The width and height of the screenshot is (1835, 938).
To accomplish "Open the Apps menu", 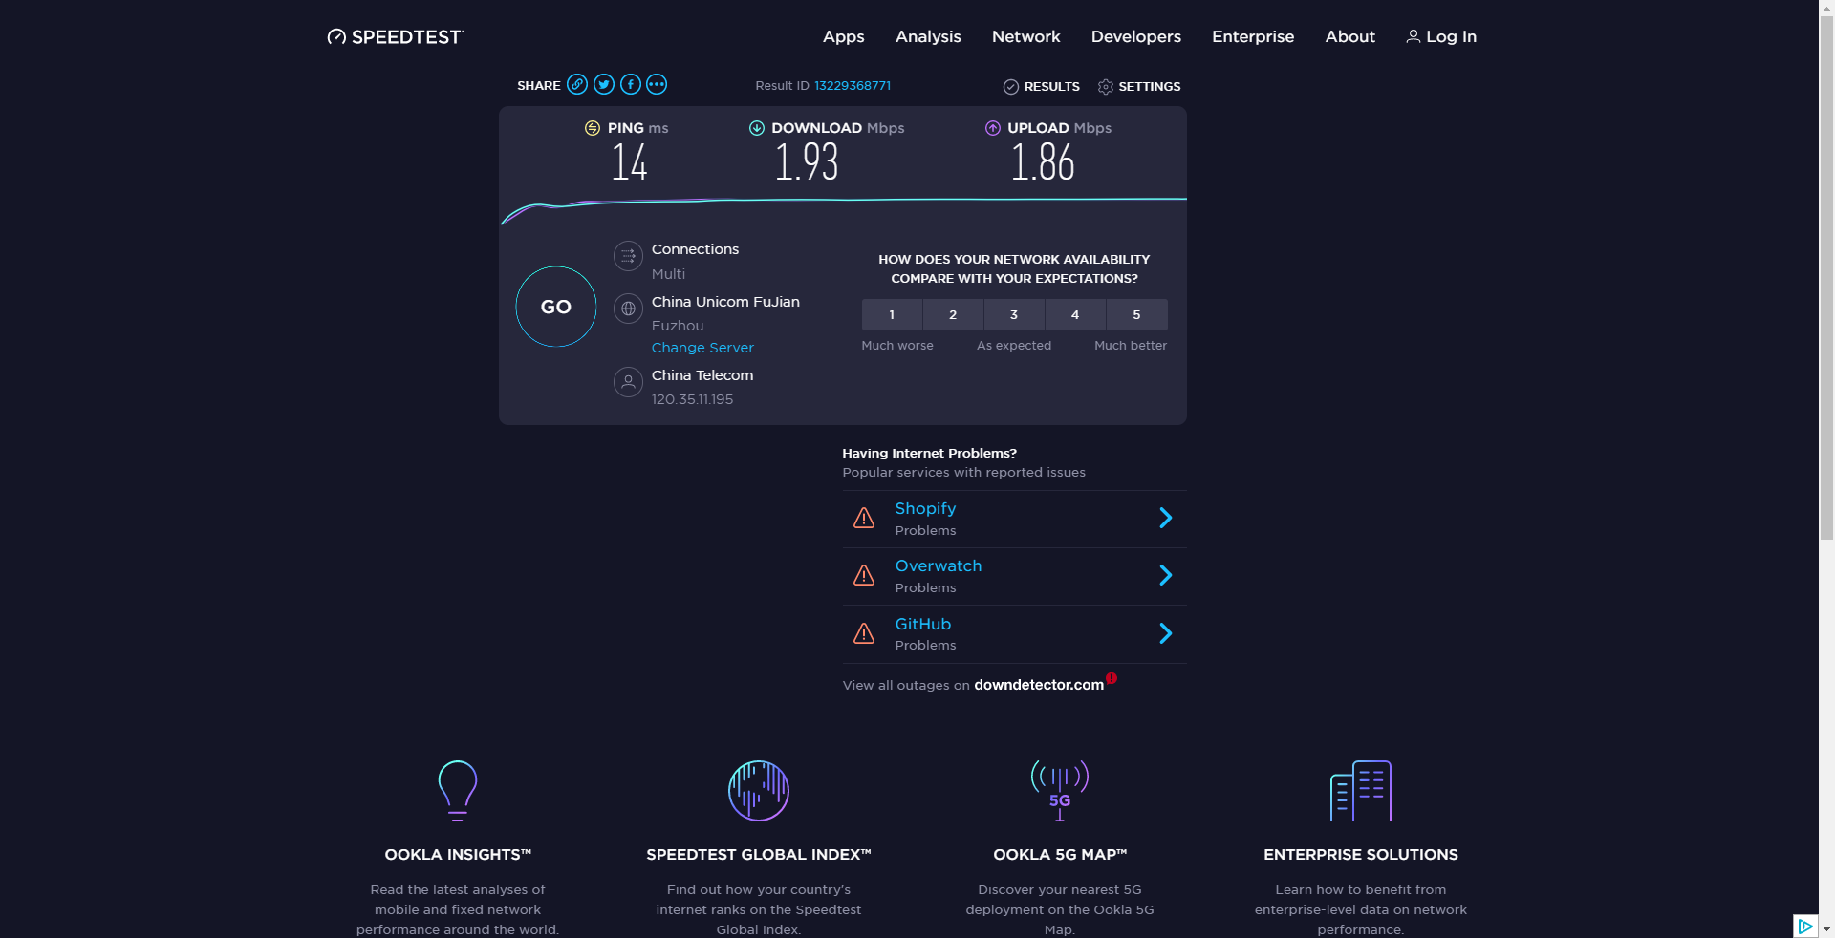I will click(844, 36).
